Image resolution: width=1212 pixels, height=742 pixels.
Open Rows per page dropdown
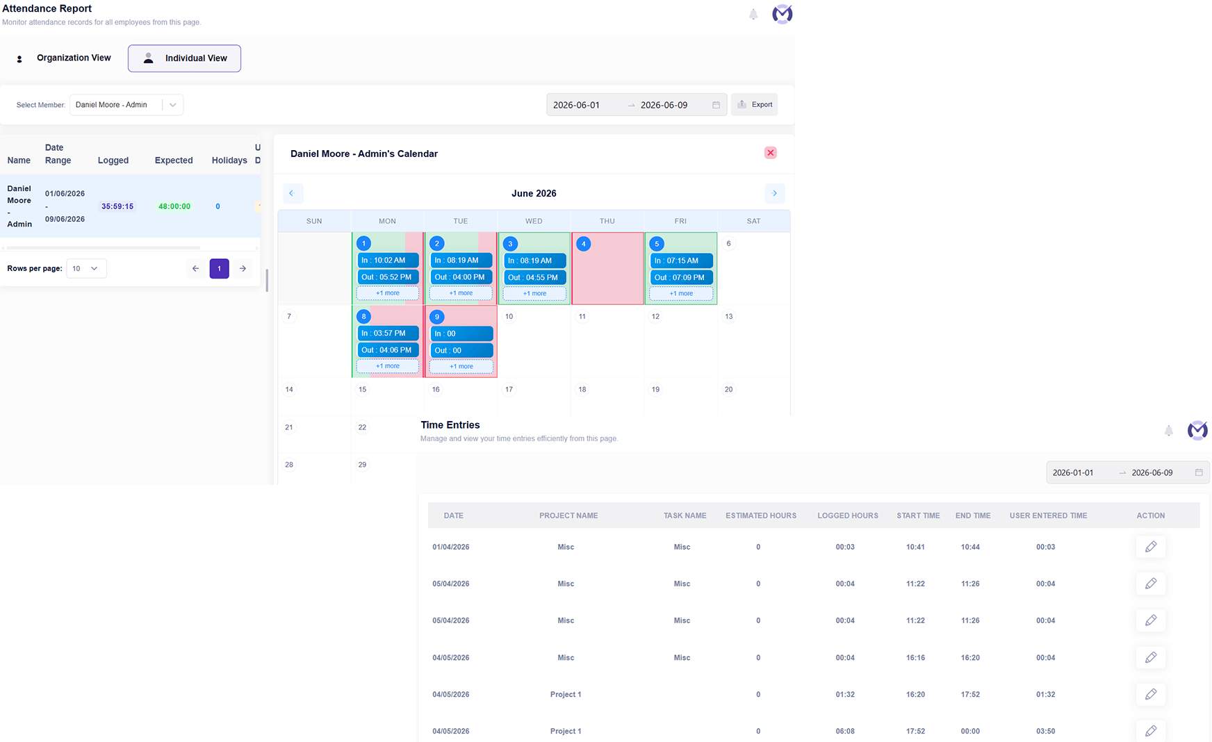tap(86, 268)
